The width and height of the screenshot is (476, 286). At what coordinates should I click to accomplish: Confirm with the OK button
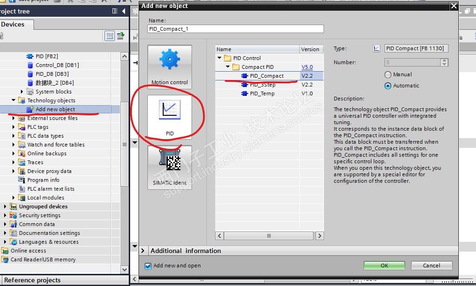point(384,266)
